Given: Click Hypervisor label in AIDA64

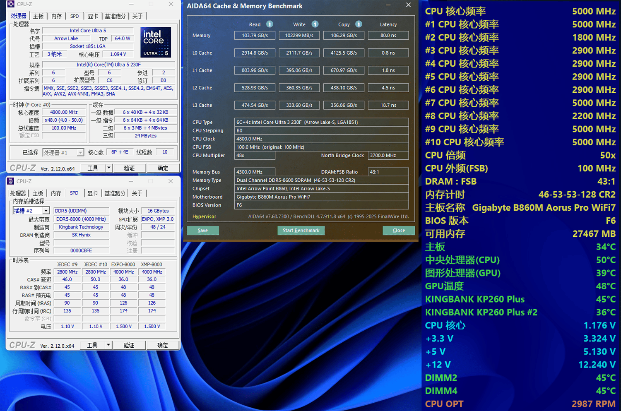Looking at the screenshot, I should pos(204,216).
